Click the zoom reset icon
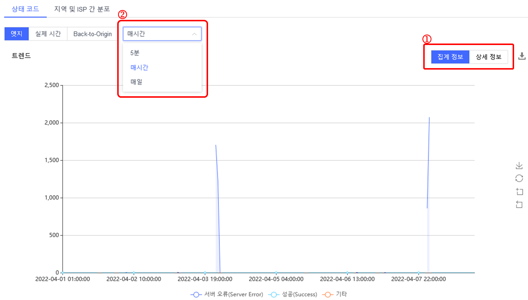528x300 pixels. pyautogui.click(x=519, y=204)
